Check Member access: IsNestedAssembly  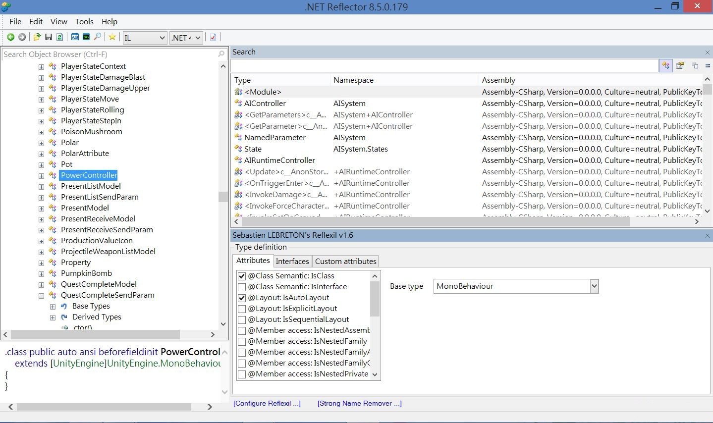[242, 330]
